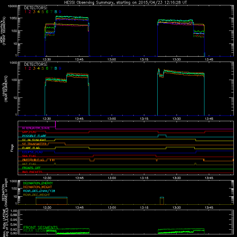Viewport: 237px width, 237px height.
Task: Select the SAA_FLAG label
Action: [x=29, y=156]
